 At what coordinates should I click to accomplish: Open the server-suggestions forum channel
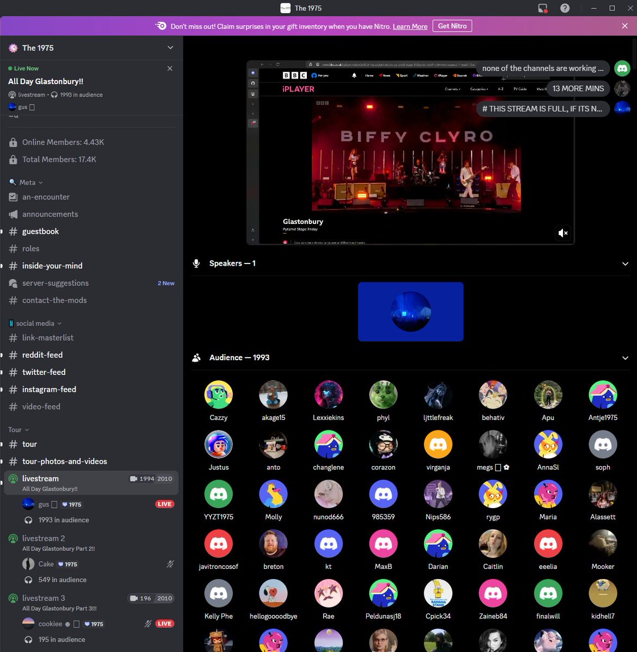(91, 283)
